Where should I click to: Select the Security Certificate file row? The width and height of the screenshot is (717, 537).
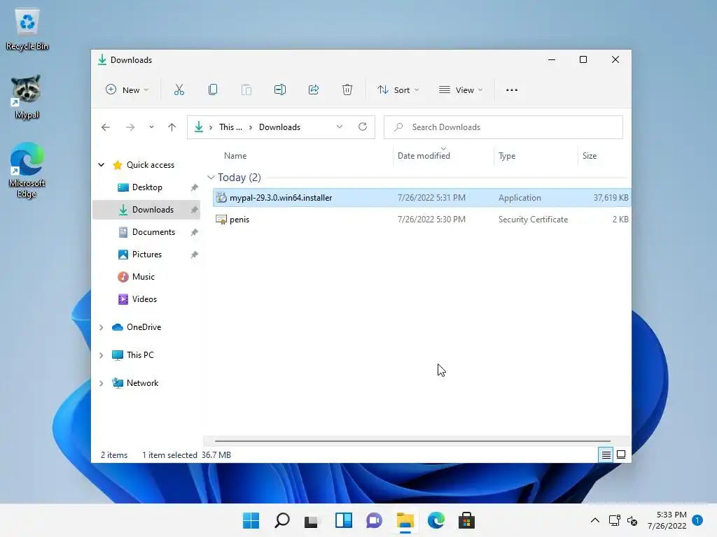coord(422,220)
